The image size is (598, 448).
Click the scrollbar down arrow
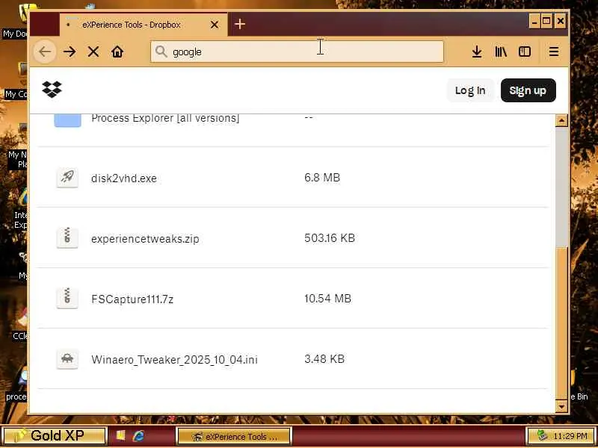coord(561,406)
